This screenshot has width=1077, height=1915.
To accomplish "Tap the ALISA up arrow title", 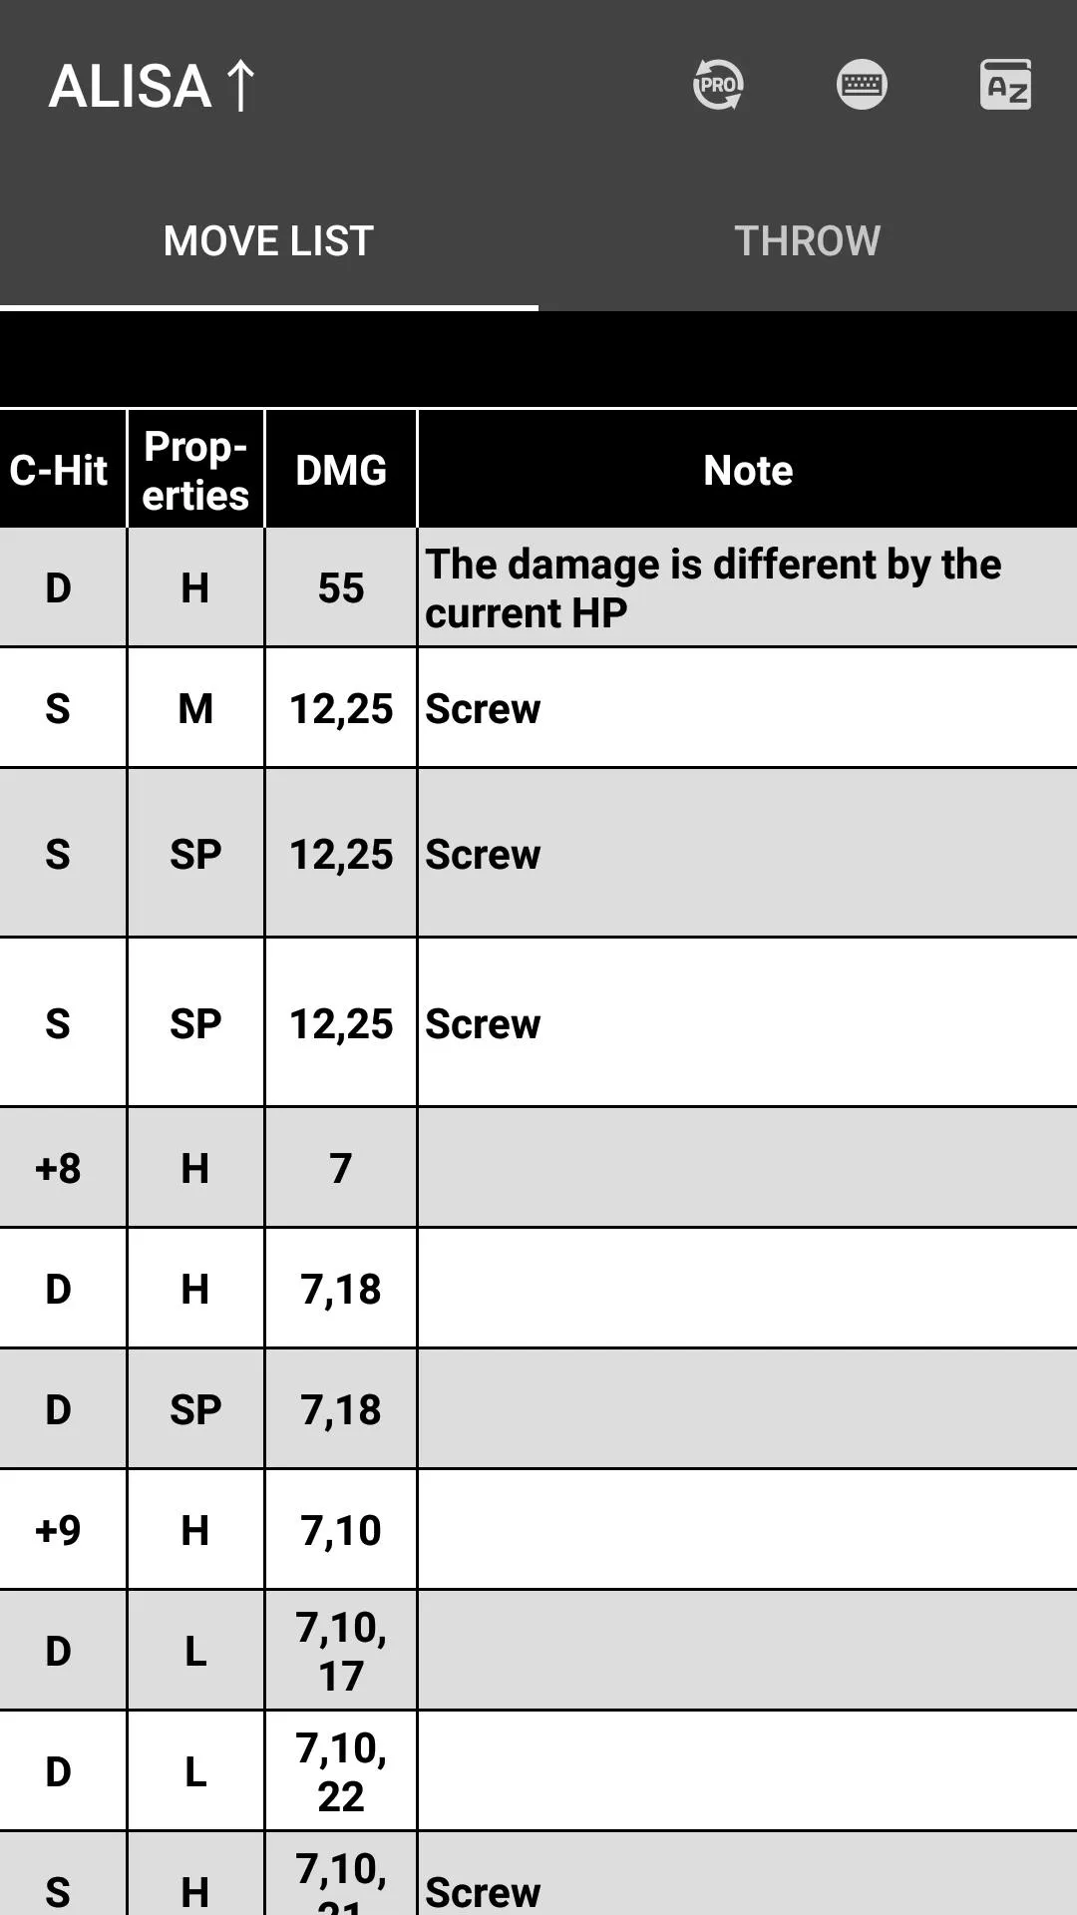I will pos(153,86).
